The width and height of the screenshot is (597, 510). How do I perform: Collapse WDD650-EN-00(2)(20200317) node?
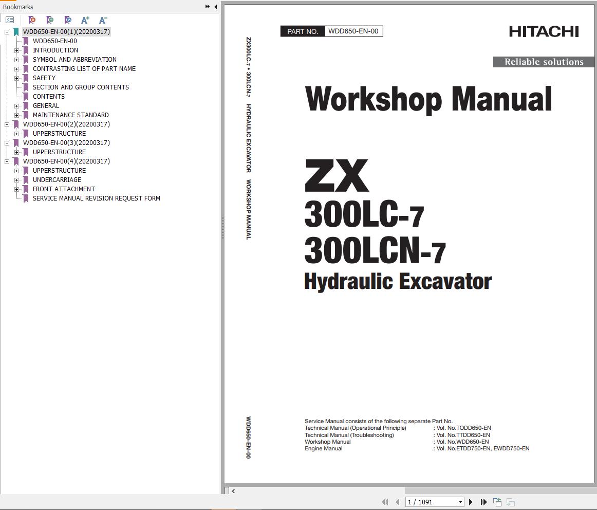coord(7,124)
